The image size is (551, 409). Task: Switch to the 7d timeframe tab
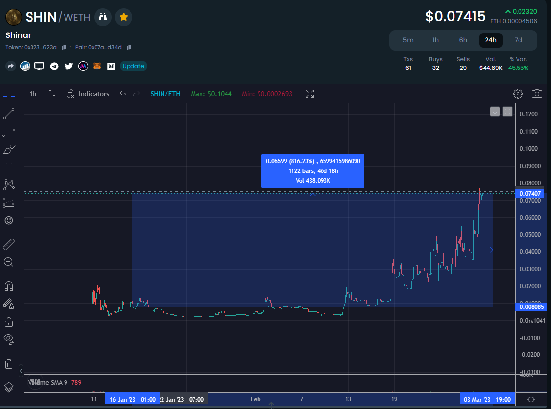pos(518,40)
